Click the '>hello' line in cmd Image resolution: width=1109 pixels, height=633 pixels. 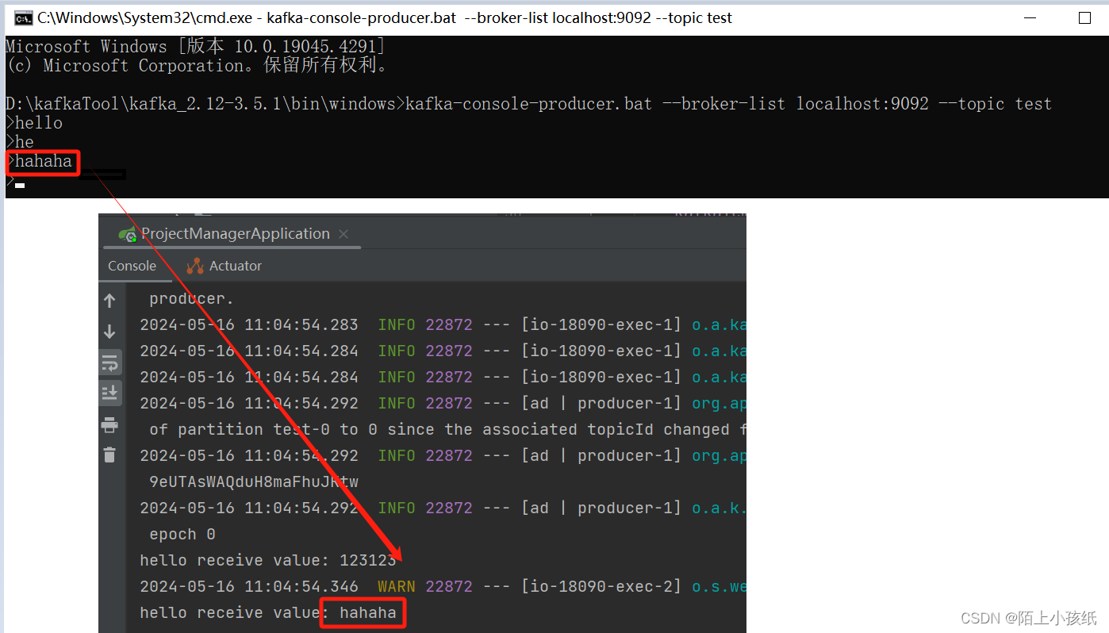tap(34, 123)
